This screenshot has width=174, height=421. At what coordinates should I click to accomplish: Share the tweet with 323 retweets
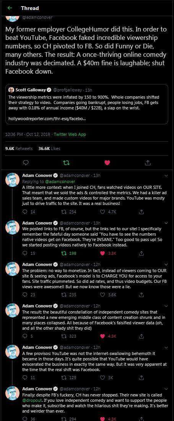pos(141,336)
